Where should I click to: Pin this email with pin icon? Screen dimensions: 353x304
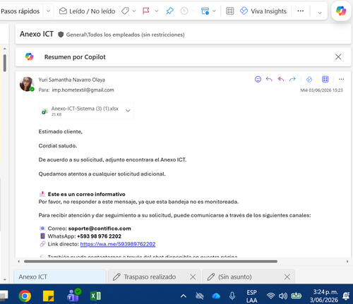point(169,11)
